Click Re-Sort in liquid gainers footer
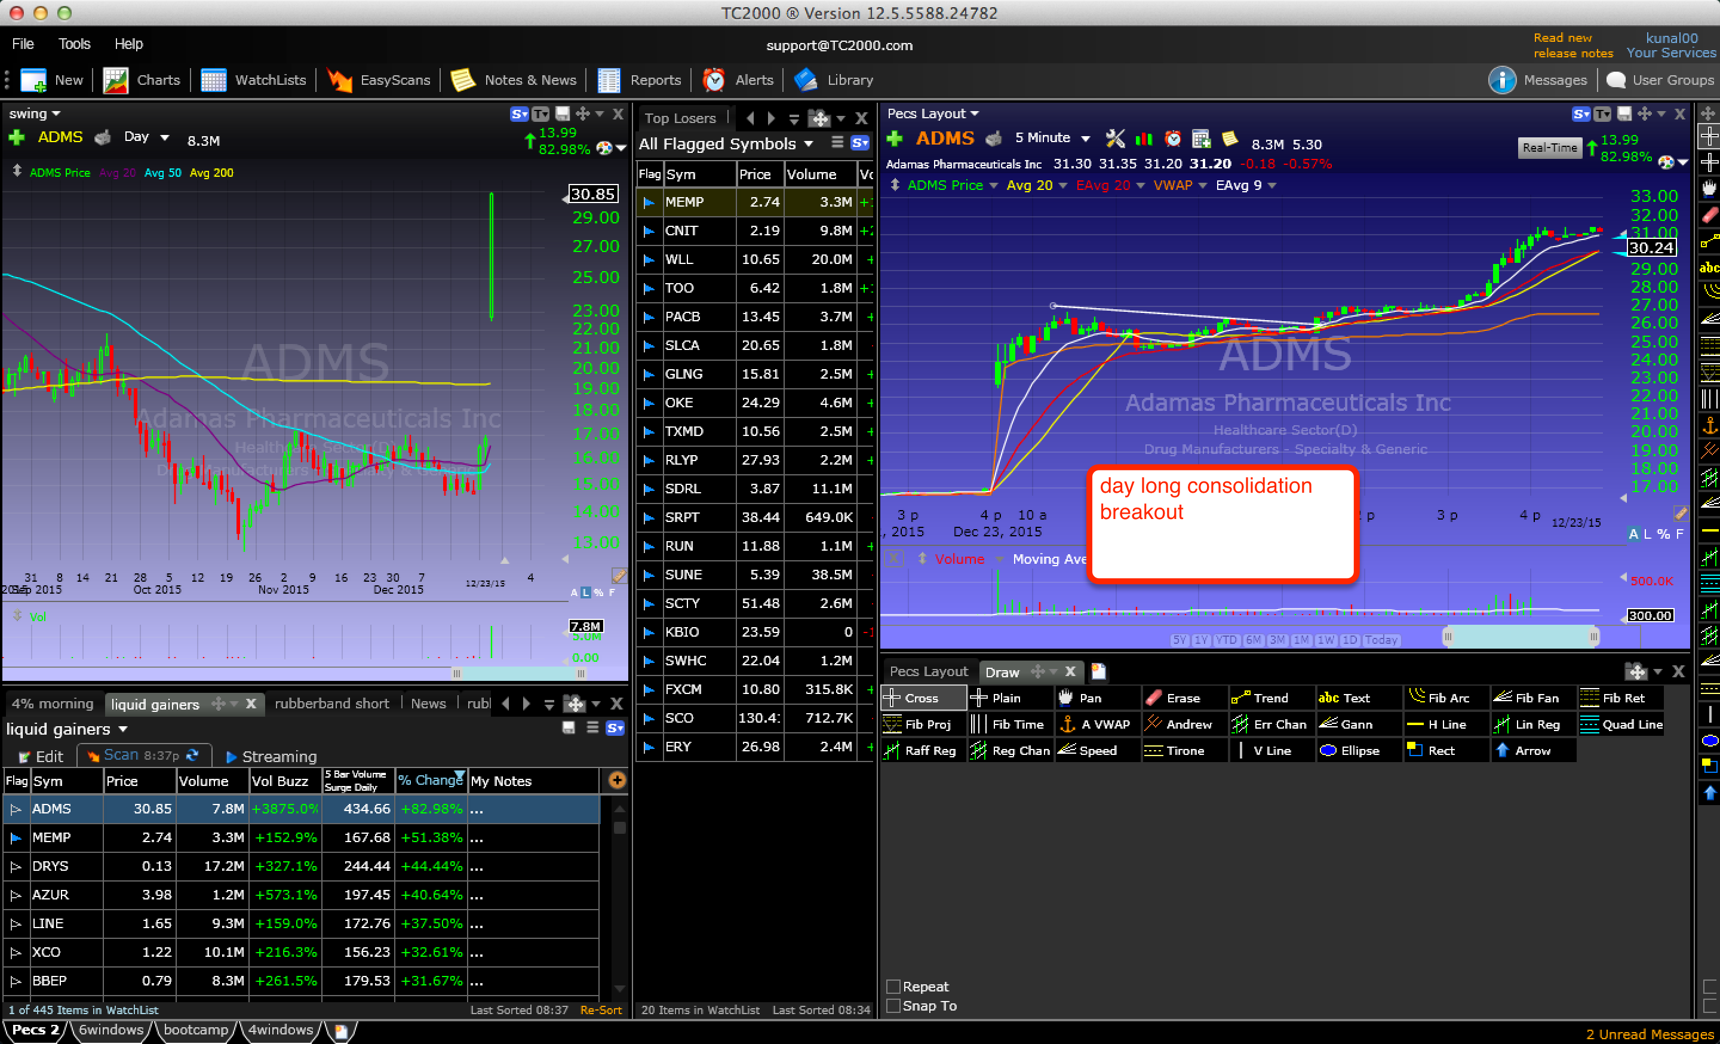 (600, 1010)
